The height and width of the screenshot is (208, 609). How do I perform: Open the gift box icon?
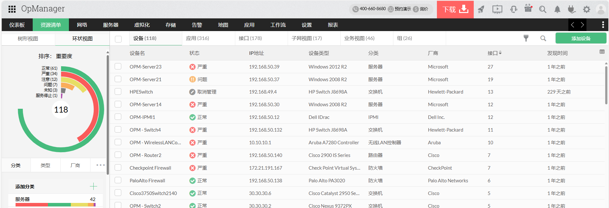click(x=528, y=9)
